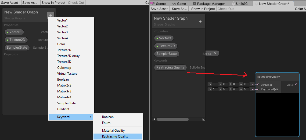This screenshot has width=306, height=140.
Task: Click the Default(4) X value field
Action: (215, 84)
